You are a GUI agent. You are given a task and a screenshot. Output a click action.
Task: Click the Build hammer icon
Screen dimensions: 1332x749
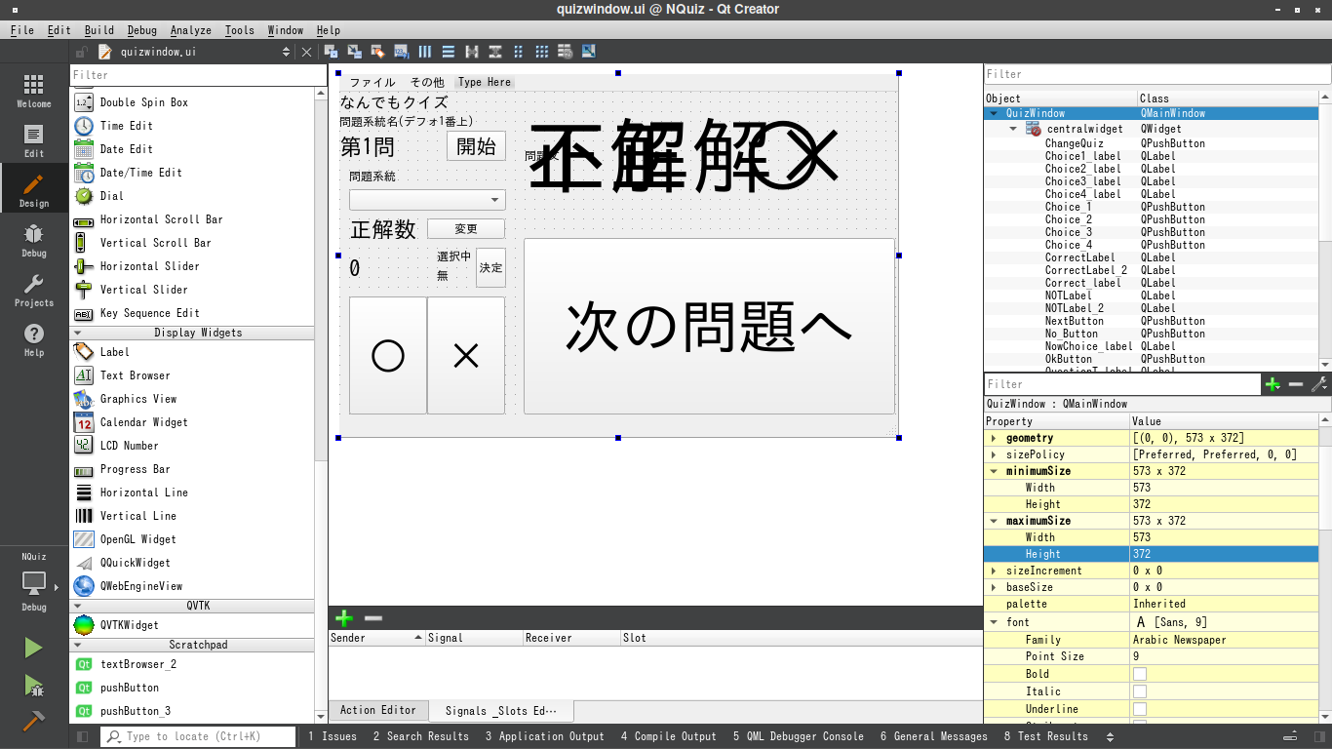[33, 721]
